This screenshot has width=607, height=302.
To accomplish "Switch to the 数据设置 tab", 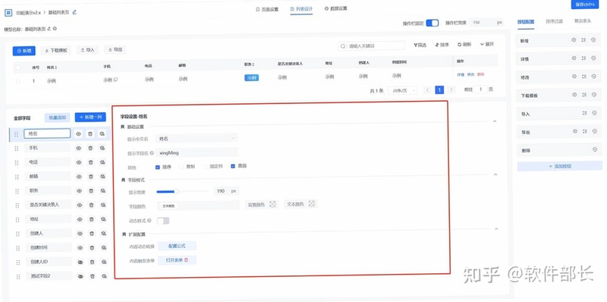I will pyautogui.click(x=335, y=8).
